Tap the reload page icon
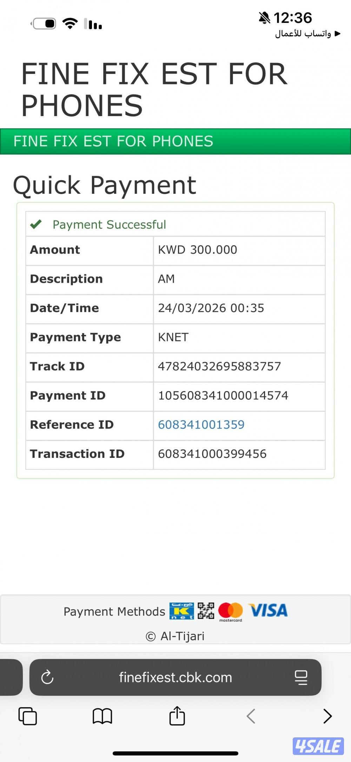This screenshot has height=762, width=351. (47, 677)
